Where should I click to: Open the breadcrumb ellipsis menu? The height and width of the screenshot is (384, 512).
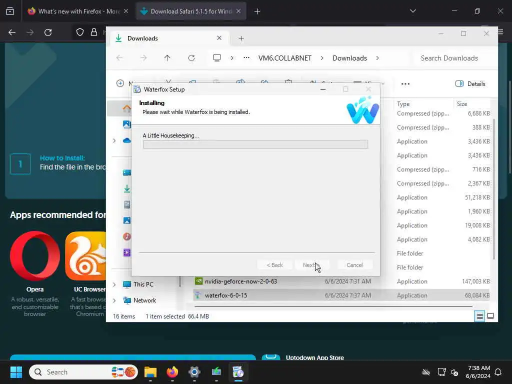tap(246, 58)
